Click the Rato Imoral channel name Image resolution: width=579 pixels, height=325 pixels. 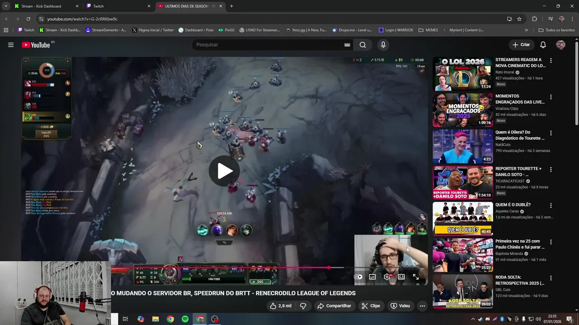tap(505, 72)
